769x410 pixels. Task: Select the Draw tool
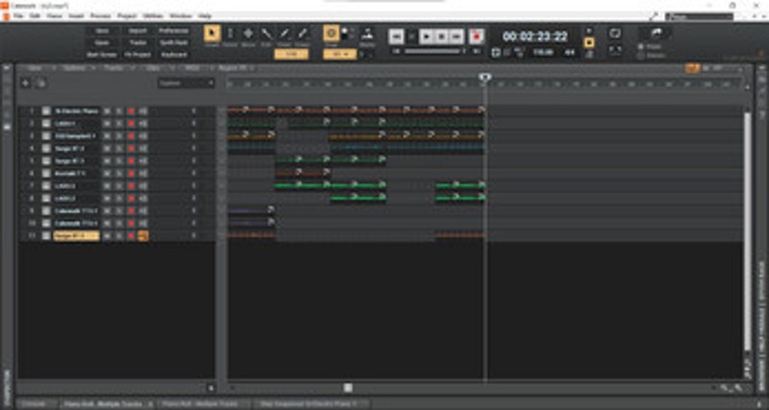pos(285,34)
